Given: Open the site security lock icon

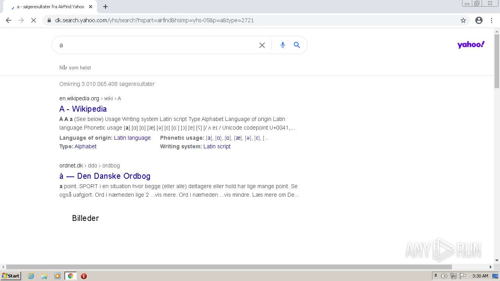Looking at the screenshot, I should click(x=49, y=20).
